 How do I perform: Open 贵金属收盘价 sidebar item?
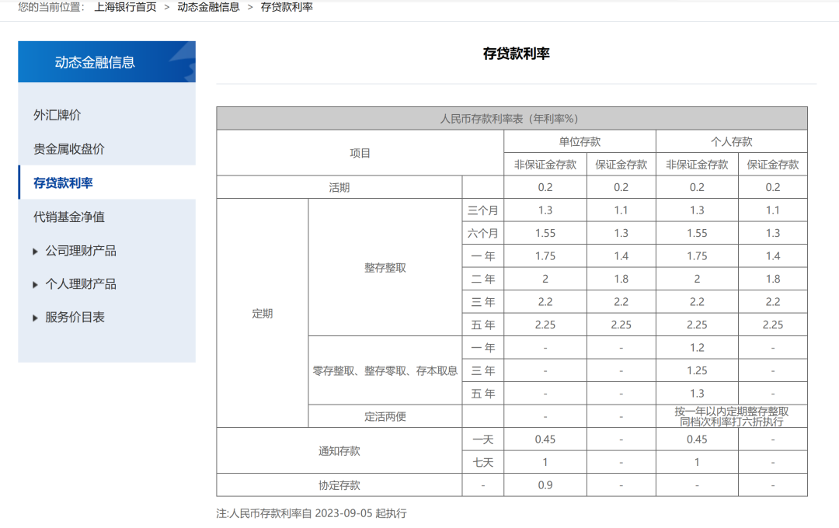[x=69, y=149]
